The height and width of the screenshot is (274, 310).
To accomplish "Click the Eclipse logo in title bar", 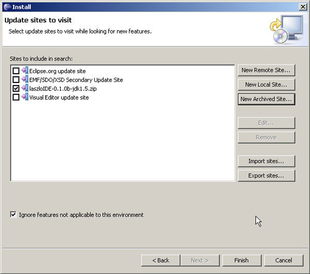I will coord(7,7).
